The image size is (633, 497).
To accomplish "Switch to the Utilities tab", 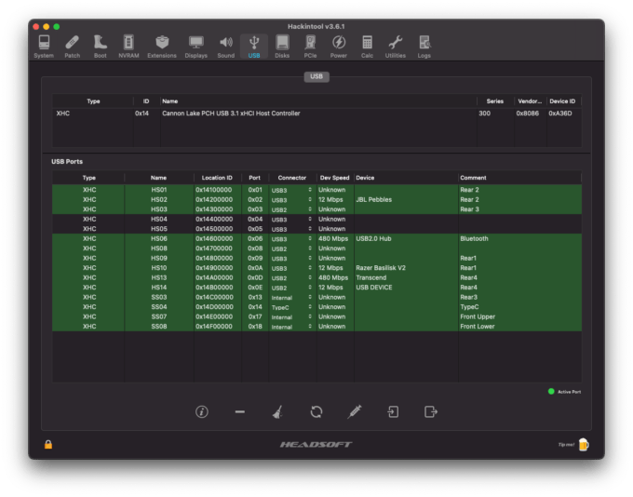I will click(396, 47).
